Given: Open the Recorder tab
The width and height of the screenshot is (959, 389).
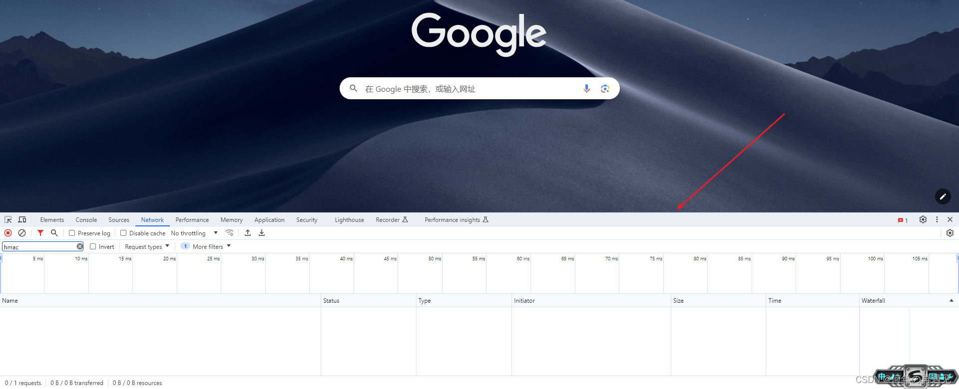Looking at the screenshot, I should [392, 219].
